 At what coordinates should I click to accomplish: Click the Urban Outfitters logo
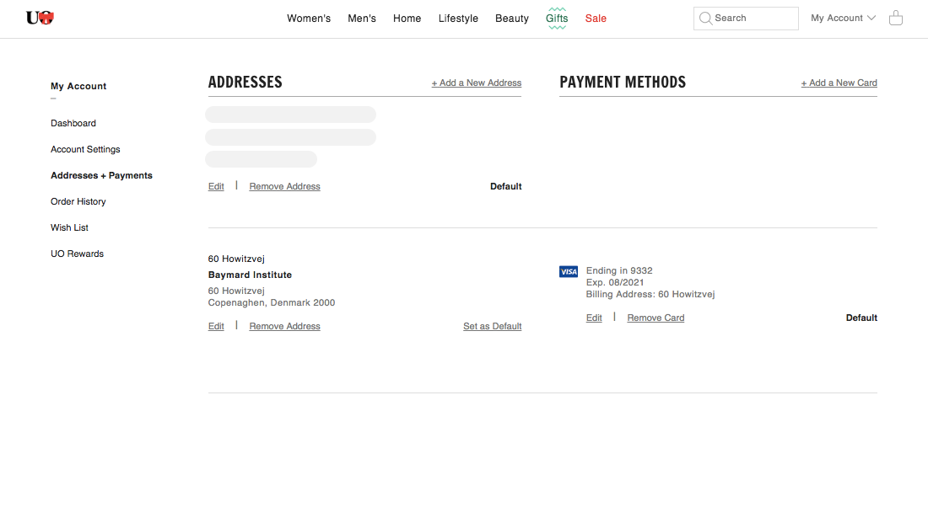click(x=40, y=18)
